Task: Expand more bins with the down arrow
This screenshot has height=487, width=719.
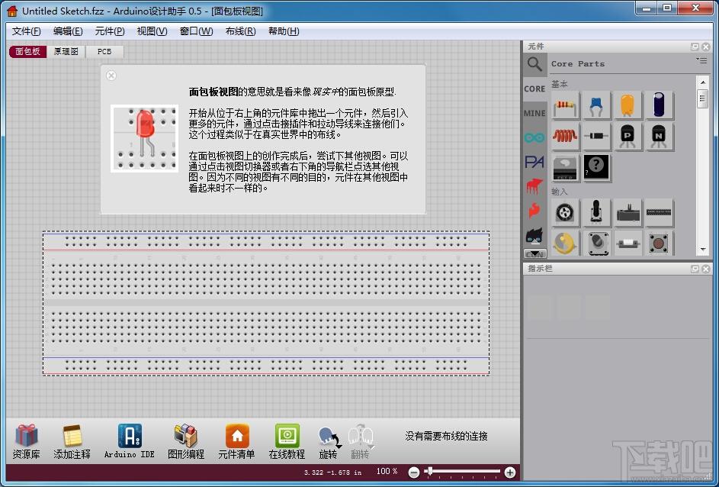Action: pos(534,253)
